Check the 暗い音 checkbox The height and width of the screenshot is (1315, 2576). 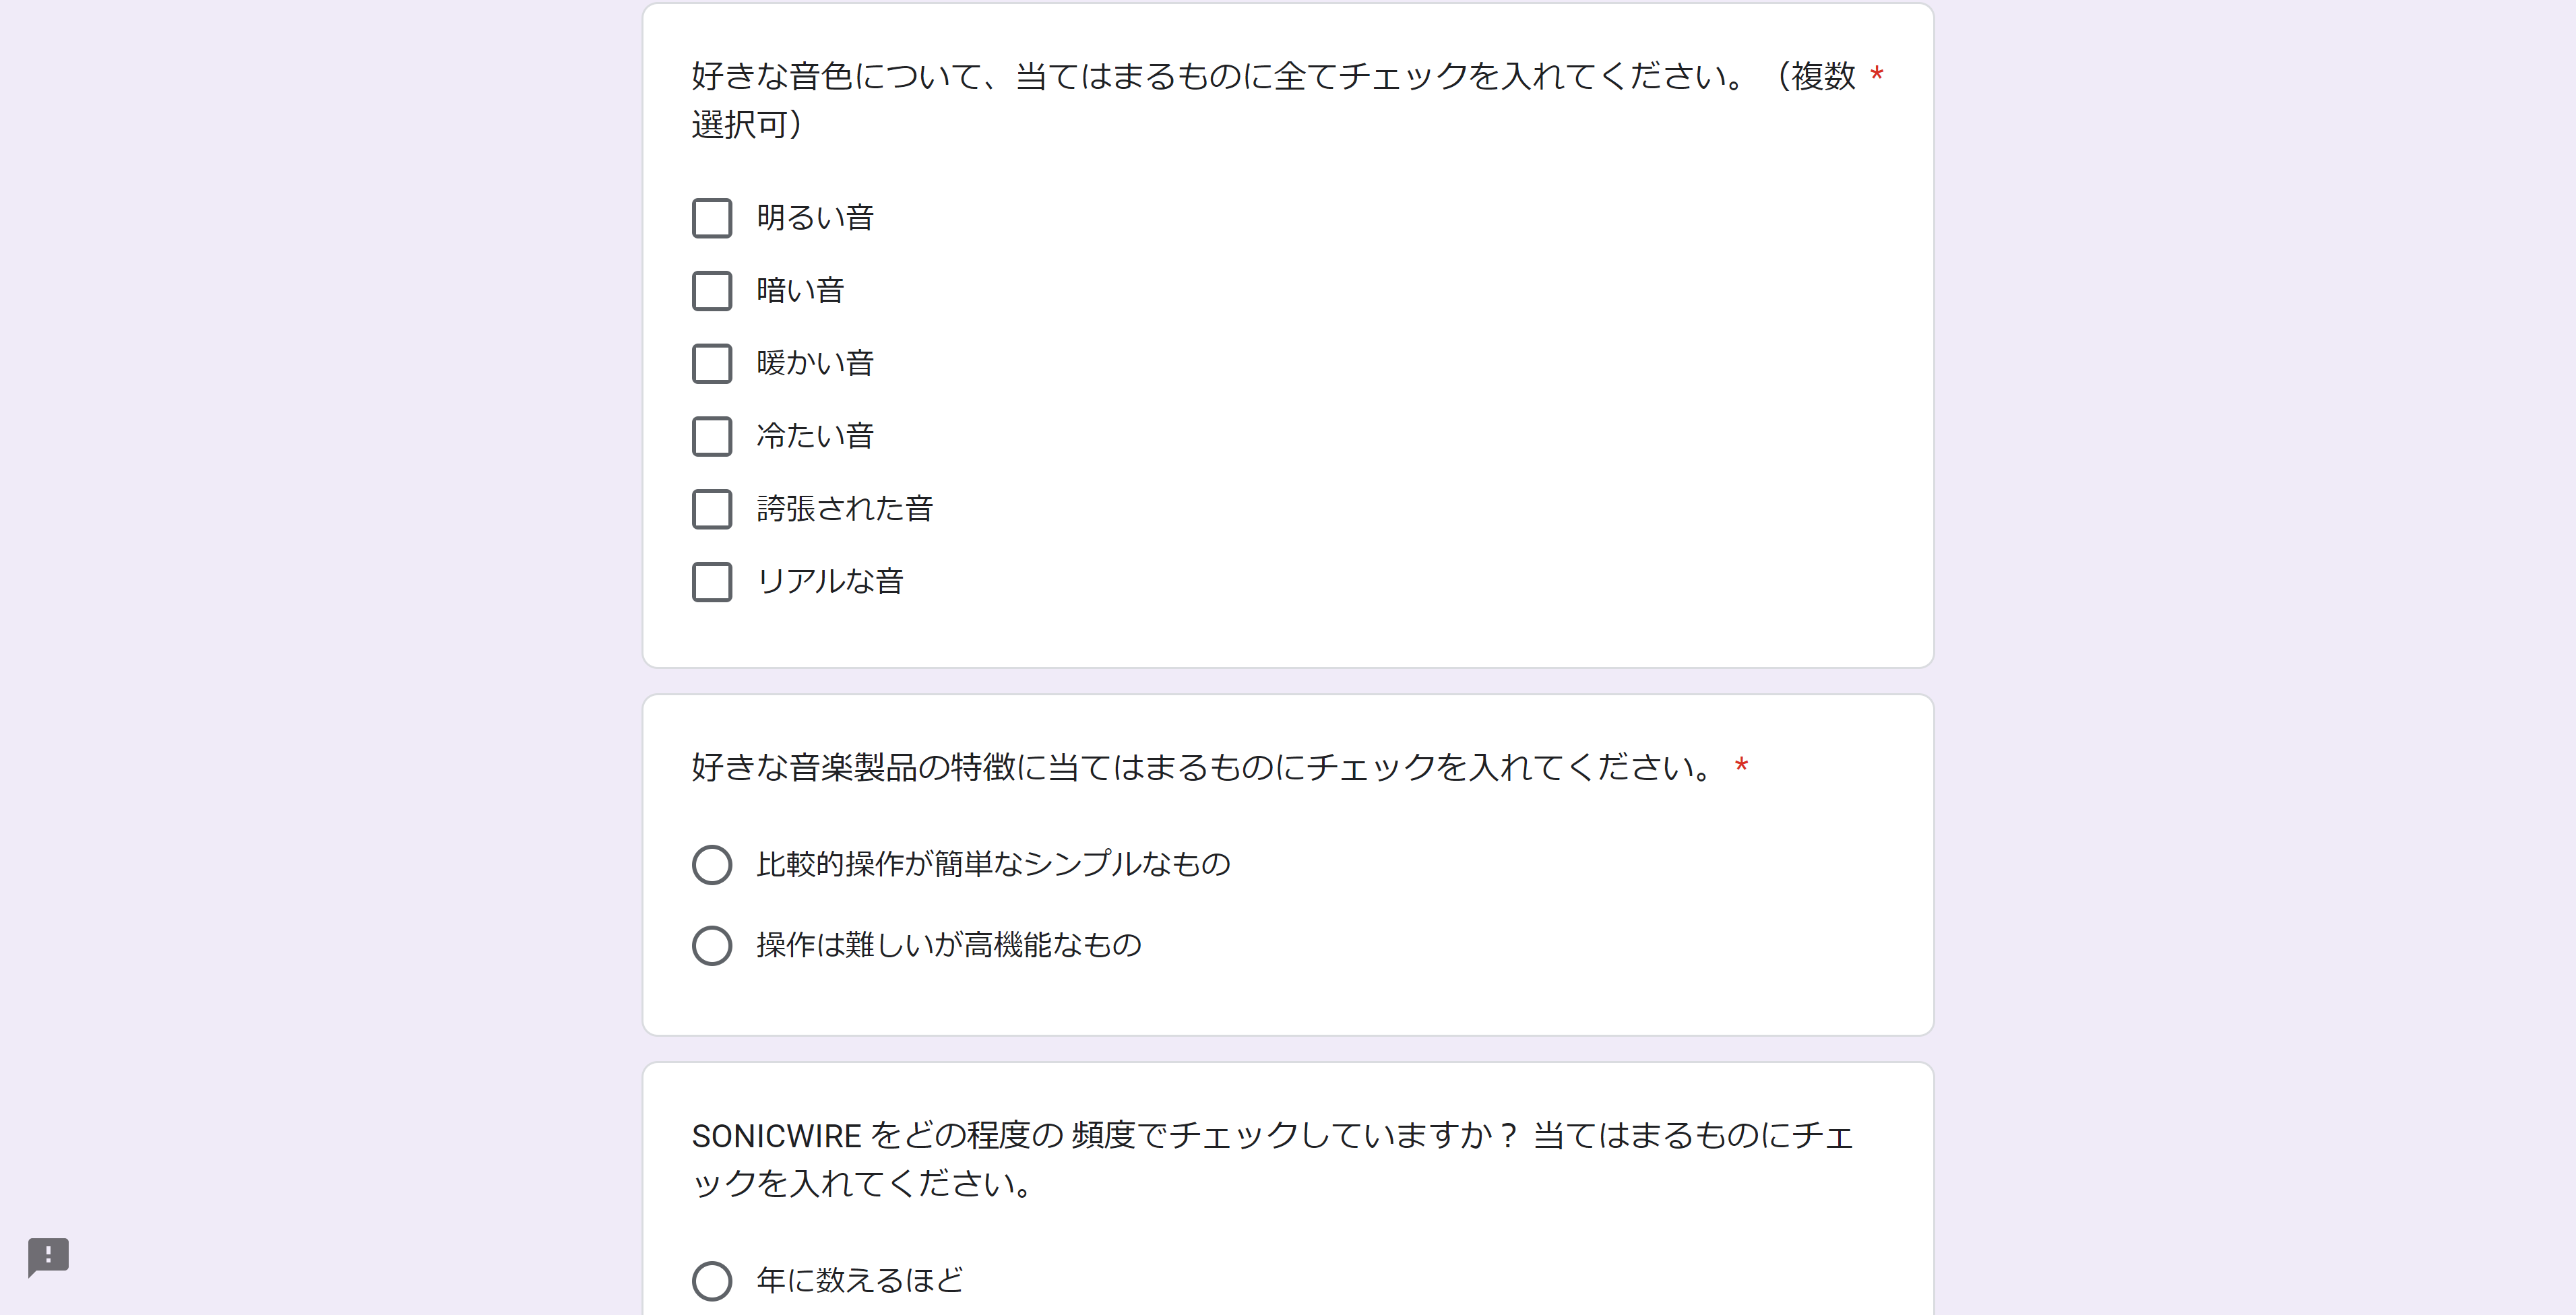(712, 291)
